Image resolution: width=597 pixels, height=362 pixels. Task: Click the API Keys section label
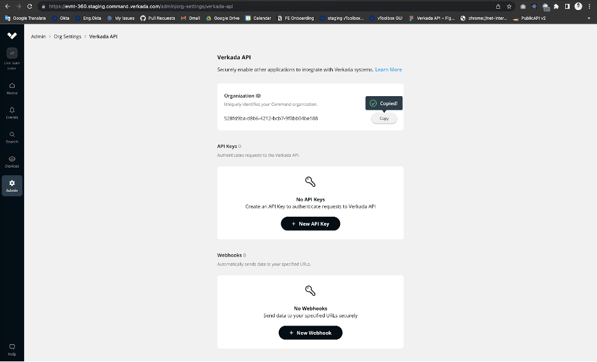click(x=227, y=146)
